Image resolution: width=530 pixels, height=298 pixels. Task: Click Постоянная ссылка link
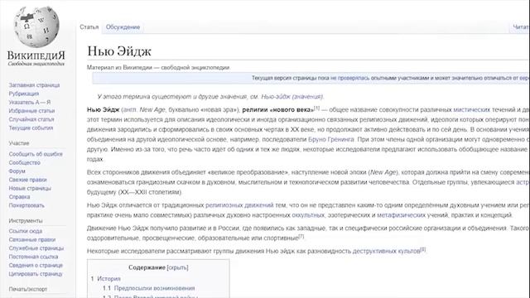(33, 257)
